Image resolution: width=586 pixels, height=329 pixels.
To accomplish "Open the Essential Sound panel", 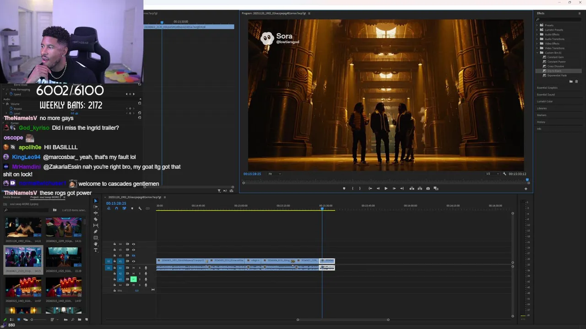I will click(x=546, y=95).
